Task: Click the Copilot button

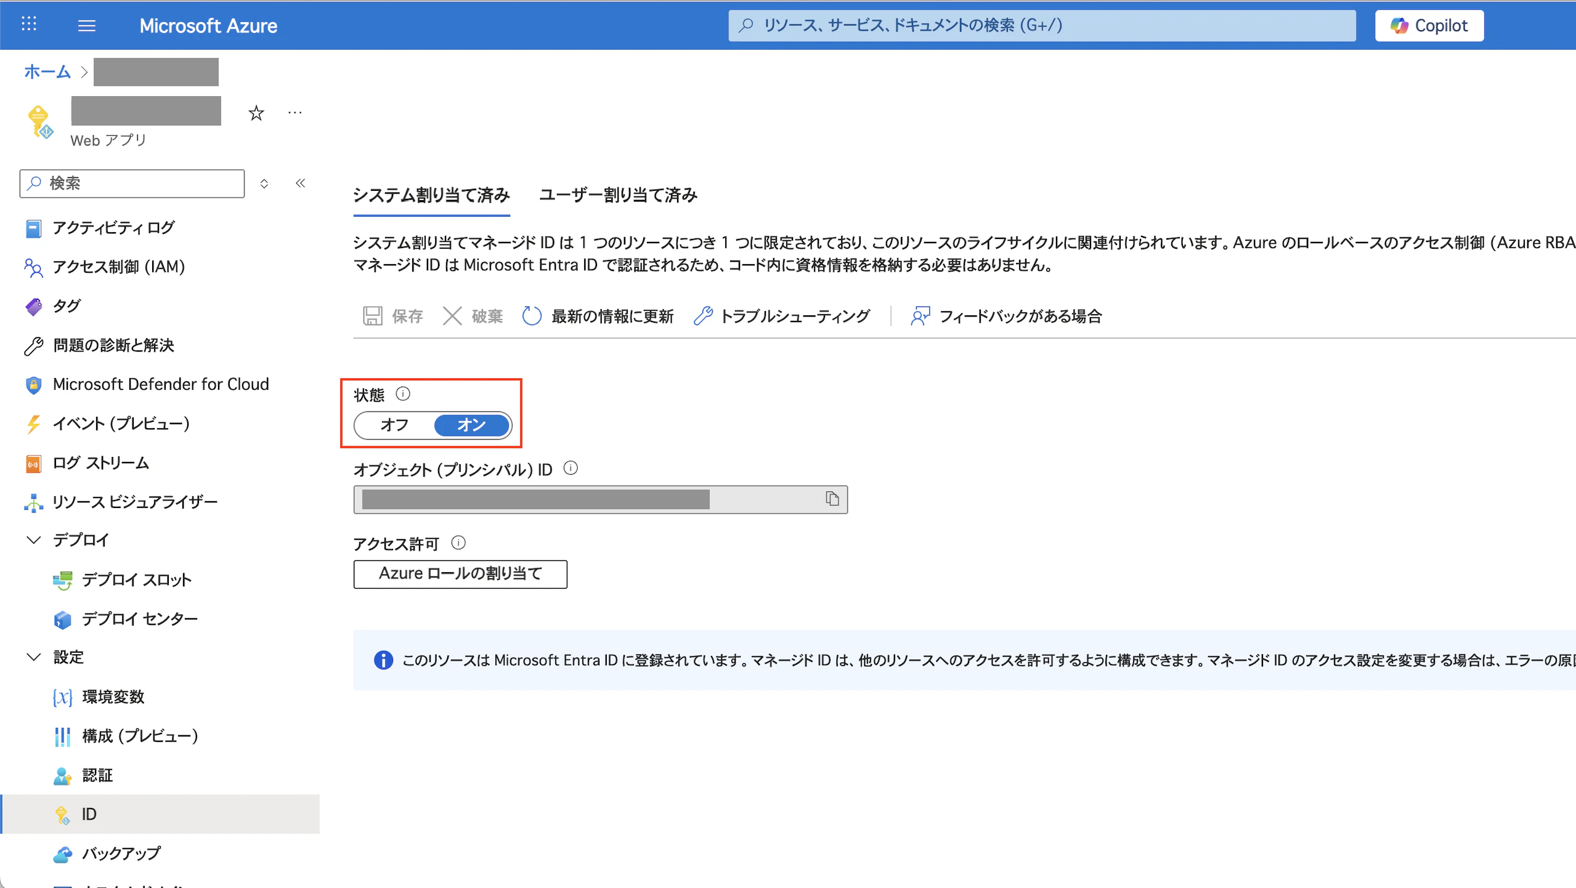Action: coord(1429,25)
